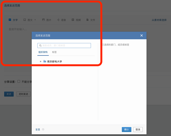
Task: Pick the 视频 video icon
Action: click(x=73, y=20)
